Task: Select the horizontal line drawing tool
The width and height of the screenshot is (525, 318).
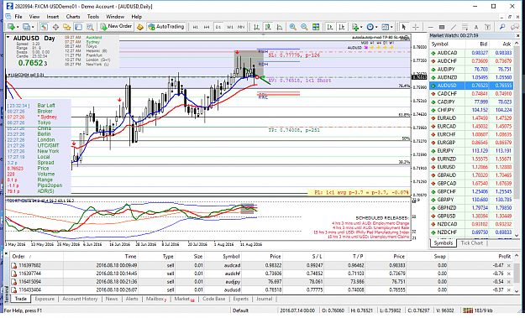Action: pos(431,27)
